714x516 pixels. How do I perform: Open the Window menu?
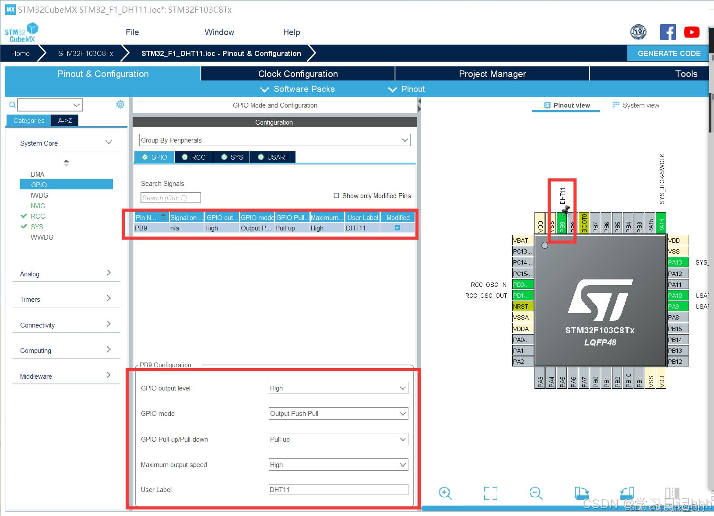(x=219, y=32)
